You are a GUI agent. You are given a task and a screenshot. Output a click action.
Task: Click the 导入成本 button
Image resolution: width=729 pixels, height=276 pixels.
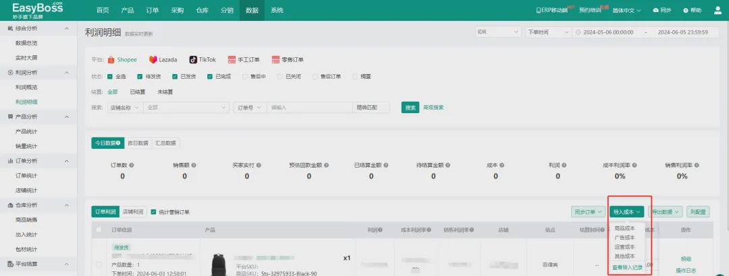[x=626, y=212]
